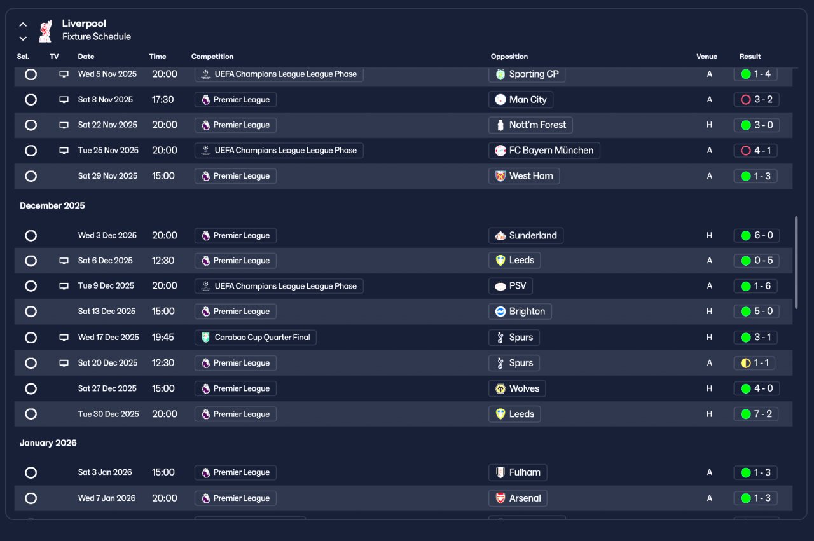Viewport: 814px width, 541px height.
Task: Click the Sporting CP club badge
Action: coord(500,74)
